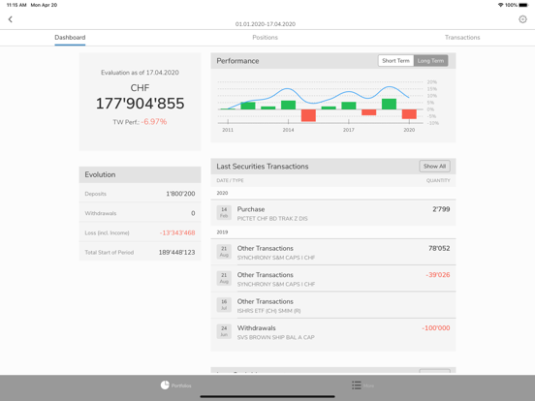Select the Withdrawals 0 row
The width and height of the screenshot is (535, 401).
pyautogui.click(x=140, y=213)
